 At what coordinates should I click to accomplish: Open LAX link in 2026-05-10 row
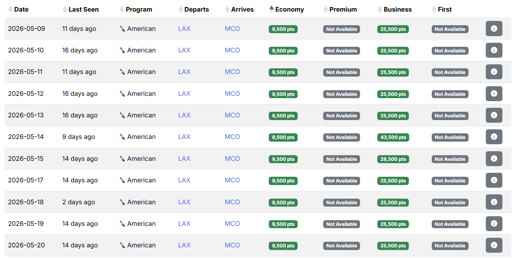click(x=184, y=50)
